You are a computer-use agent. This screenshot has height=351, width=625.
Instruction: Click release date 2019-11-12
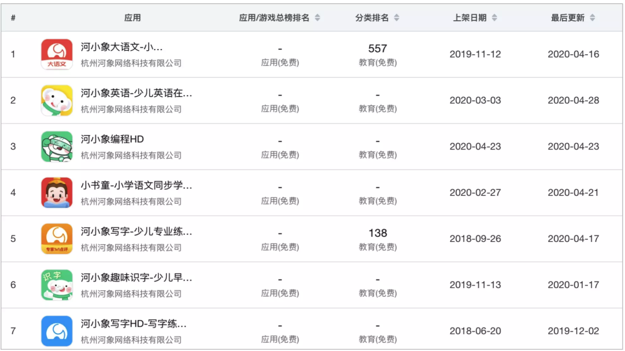pos(475,54)
